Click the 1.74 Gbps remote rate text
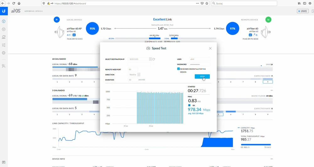The image size is (314, 167). coord(219,28)
